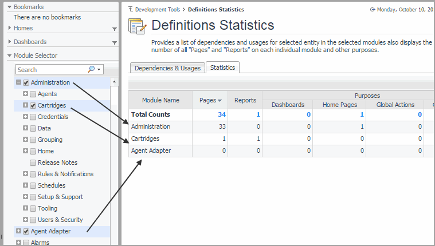Focus the module Search input field
435x246 pixels.
[x=52, y=69]
